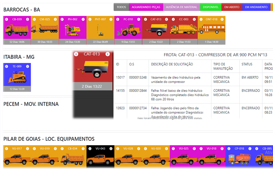Select the TODOS filter tab
This screenshot has width=273, height=170.
(121, 7)
